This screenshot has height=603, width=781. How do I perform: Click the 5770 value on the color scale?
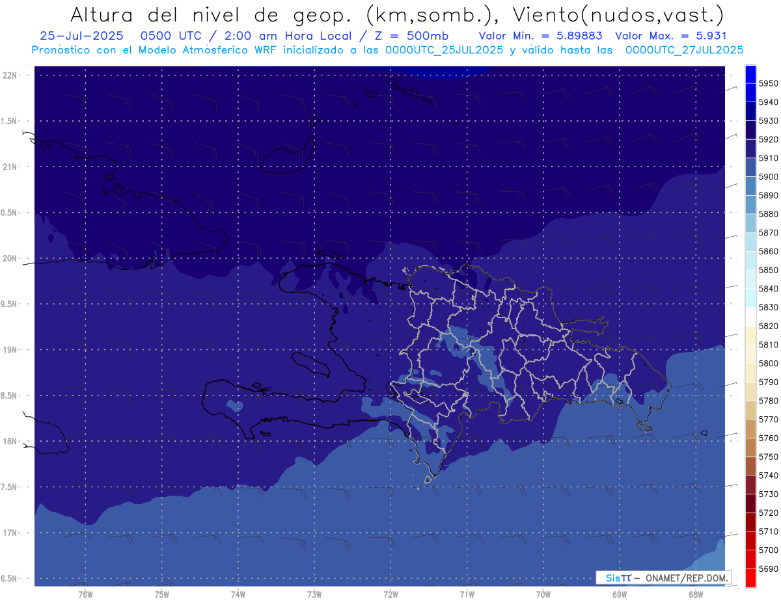click(x=769, y=419)
